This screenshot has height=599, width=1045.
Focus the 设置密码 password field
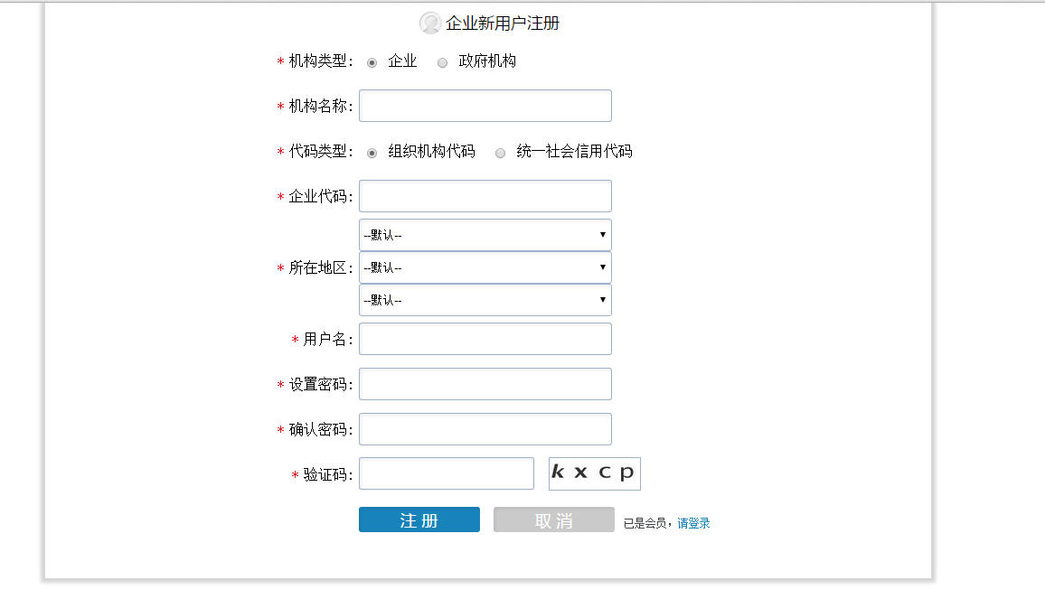click(x=485, y=384)
